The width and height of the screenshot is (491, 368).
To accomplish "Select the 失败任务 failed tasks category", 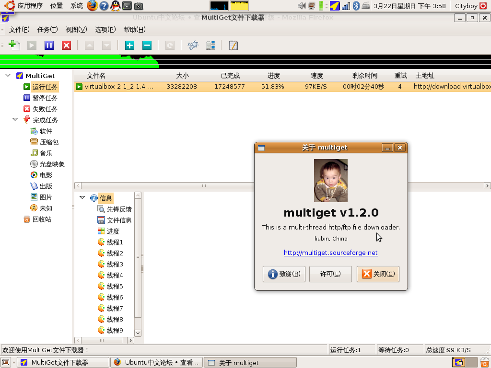I will (x=45, y=109).
